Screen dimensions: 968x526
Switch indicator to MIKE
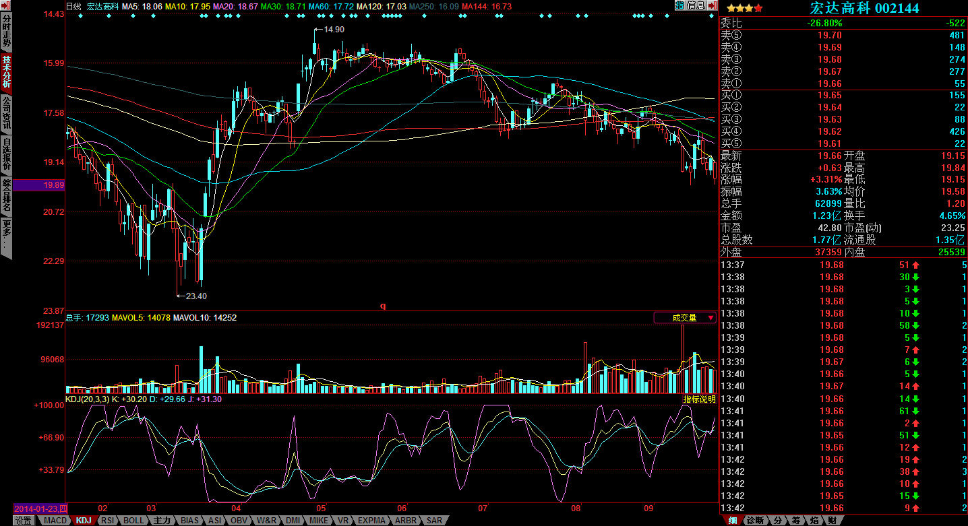[x=319, y=521]
